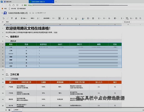Toggle strikethrough formatting

(x=72, y=18)
